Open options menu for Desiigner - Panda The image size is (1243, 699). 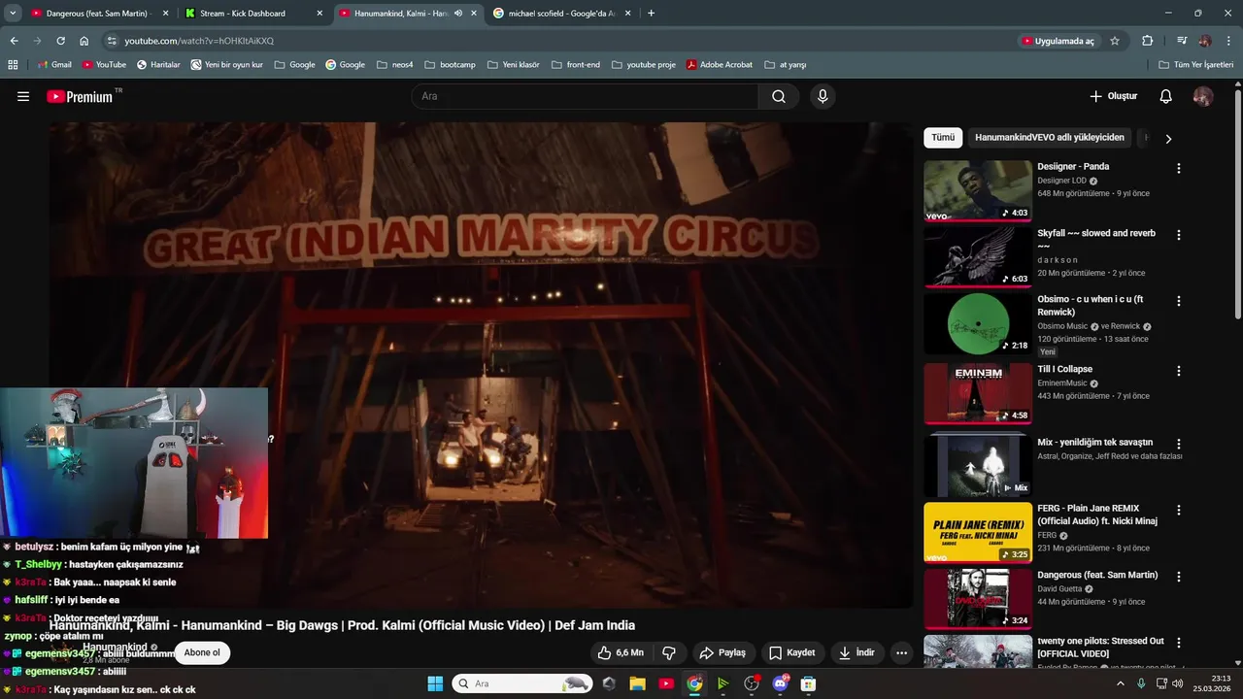[1179, 168]
